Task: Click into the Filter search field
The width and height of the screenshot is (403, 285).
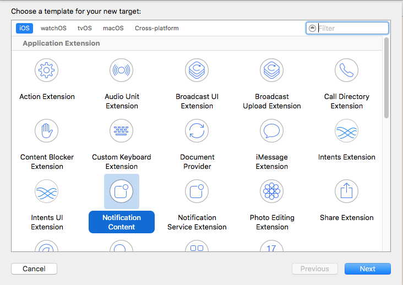Action: click(x=352, y=28)
